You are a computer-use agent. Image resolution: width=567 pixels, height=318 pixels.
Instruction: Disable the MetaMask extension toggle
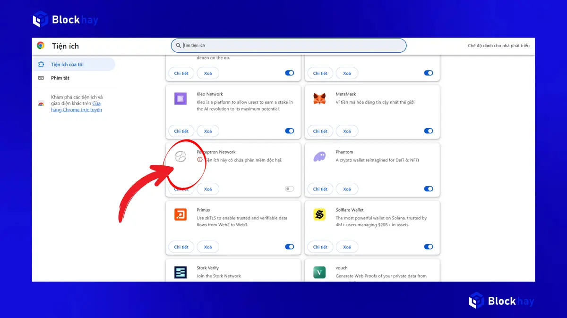point(429,131)
